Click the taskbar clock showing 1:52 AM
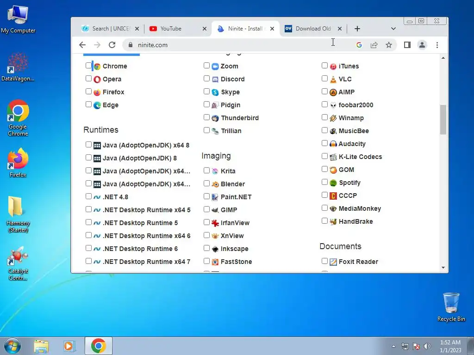The width and height of the screenshot is (474, 355). tap(450, 346)
